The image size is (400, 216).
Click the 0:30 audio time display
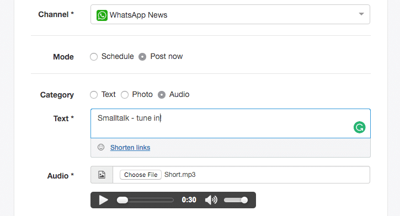click(189, 199)
